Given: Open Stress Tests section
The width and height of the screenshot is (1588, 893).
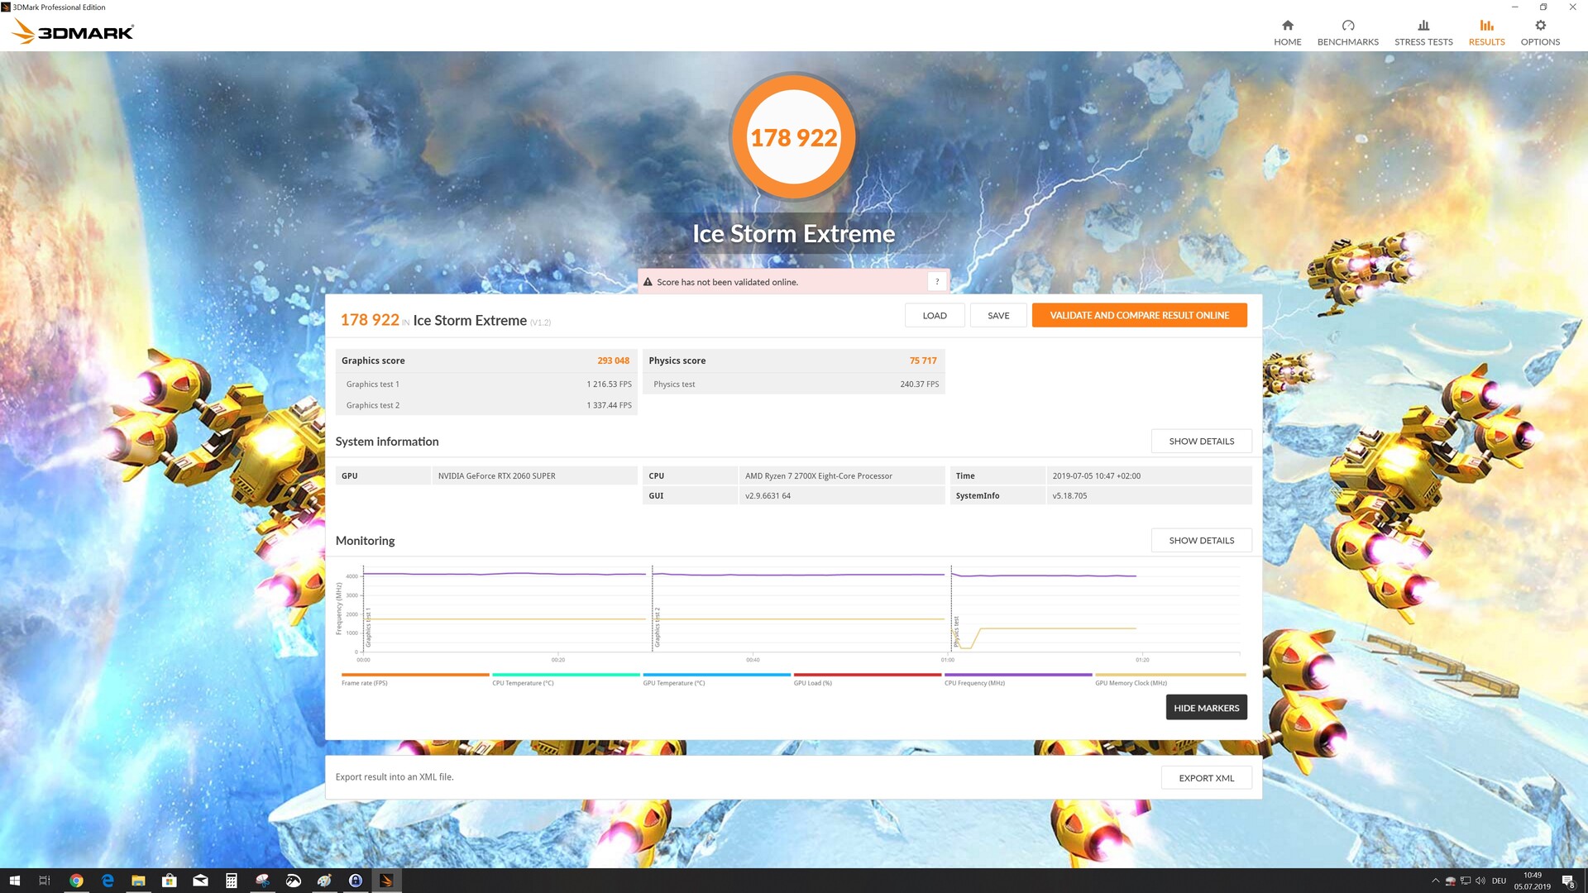Looking at the screenshot, I should pyautogui.click(x=1423, y=33).
